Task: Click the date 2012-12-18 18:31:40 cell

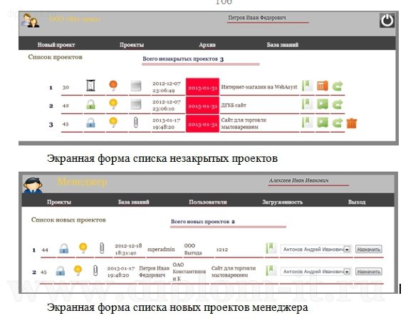Action: pos(128,249)
